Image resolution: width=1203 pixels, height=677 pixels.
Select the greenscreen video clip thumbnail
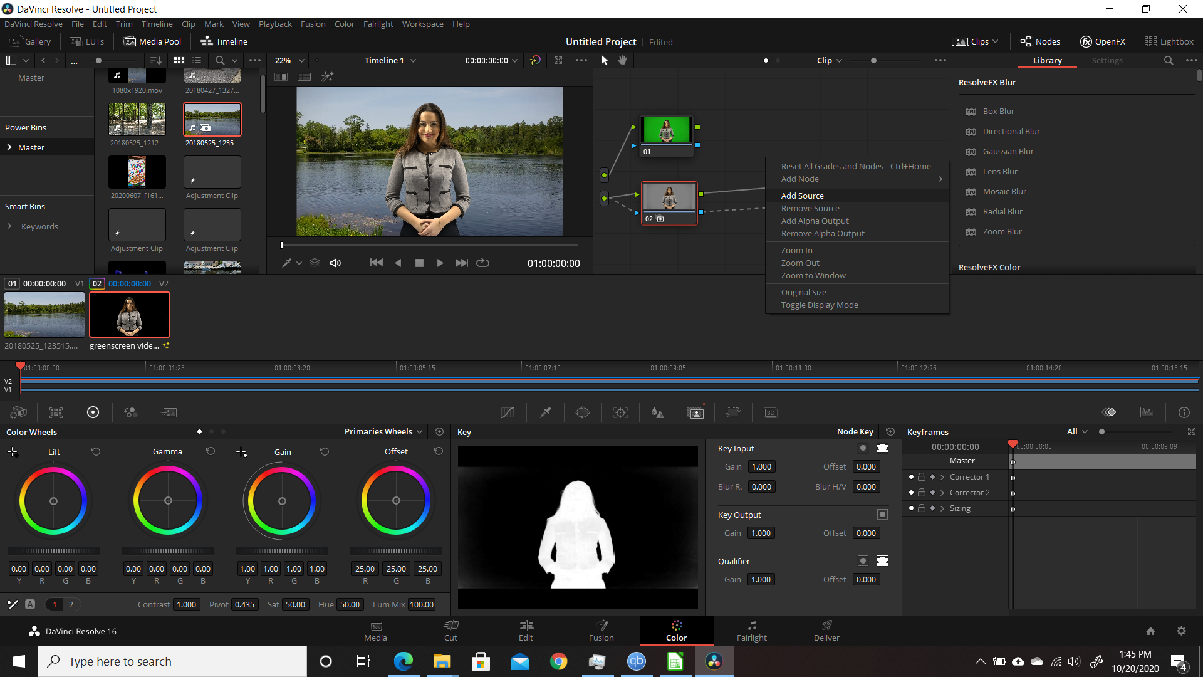coord(130,315)
